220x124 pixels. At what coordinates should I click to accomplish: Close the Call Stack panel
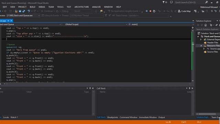(192, 88)
